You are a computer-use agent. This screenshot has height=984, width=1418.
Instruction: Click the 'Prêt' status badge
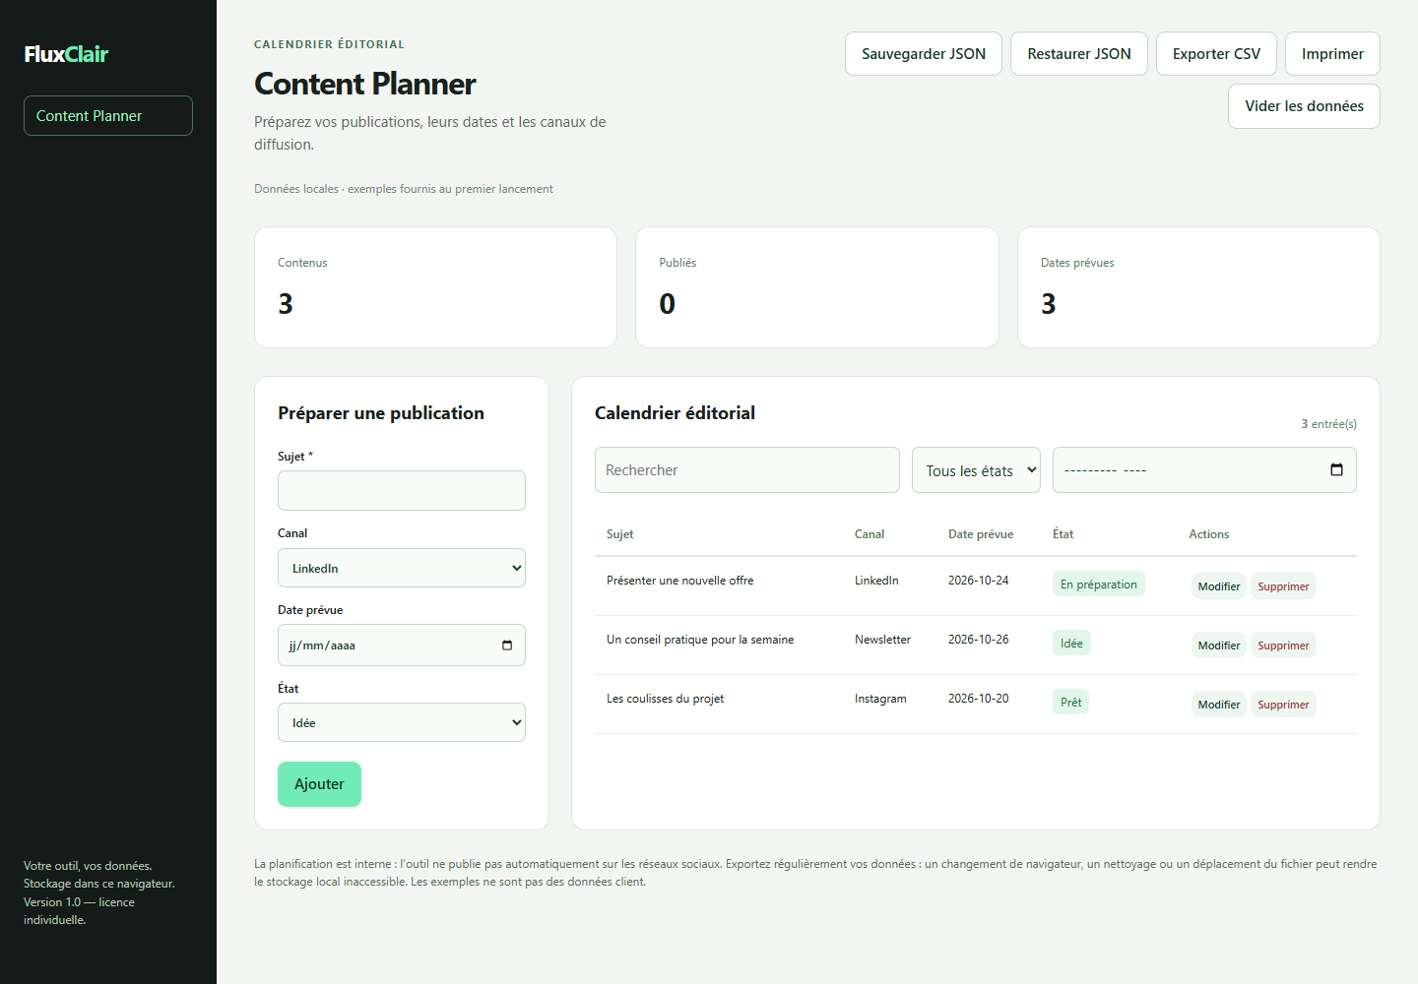pyautogui.click(x=1070, y=703)
